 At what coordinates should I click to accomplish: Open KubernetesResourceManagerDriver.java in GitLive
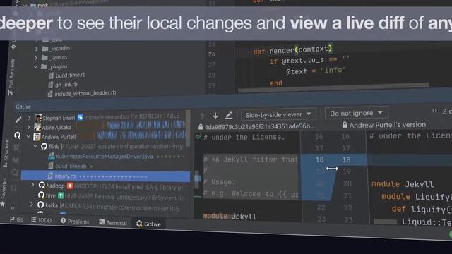(x=104, y=157)
